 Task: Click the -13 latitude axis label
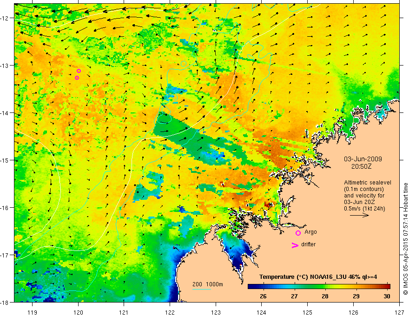pos(5,66)
